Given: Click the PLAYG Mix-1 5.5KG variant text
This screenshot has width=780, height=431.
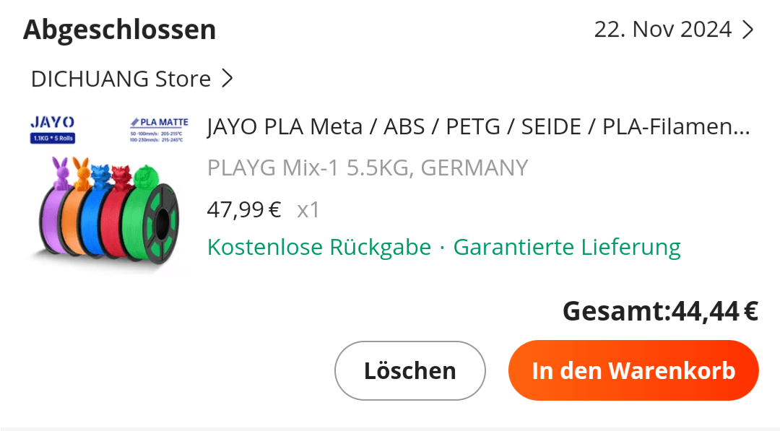Looking at the screenshot, I should [x=367, y=167].
